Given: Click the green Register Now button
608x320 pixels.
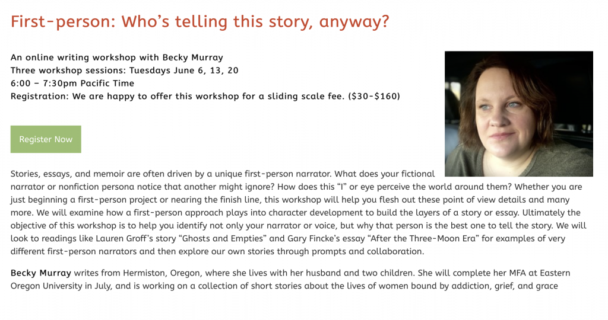Looking at the screenshot, I should click(46, 139).
